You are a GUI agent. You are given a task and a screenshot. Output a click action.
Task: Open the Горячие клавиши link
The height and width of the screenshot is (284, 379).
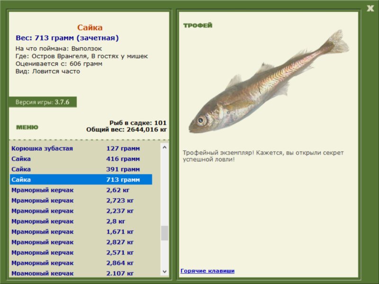coord(207,271)
